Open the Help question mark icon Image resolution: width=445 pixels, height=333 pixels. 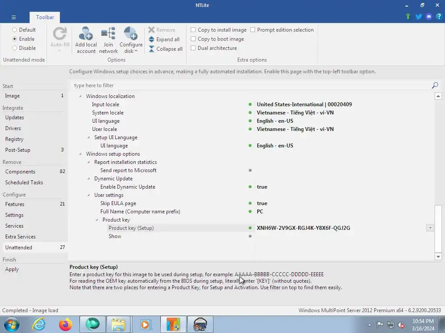click(x=439, y=16)
